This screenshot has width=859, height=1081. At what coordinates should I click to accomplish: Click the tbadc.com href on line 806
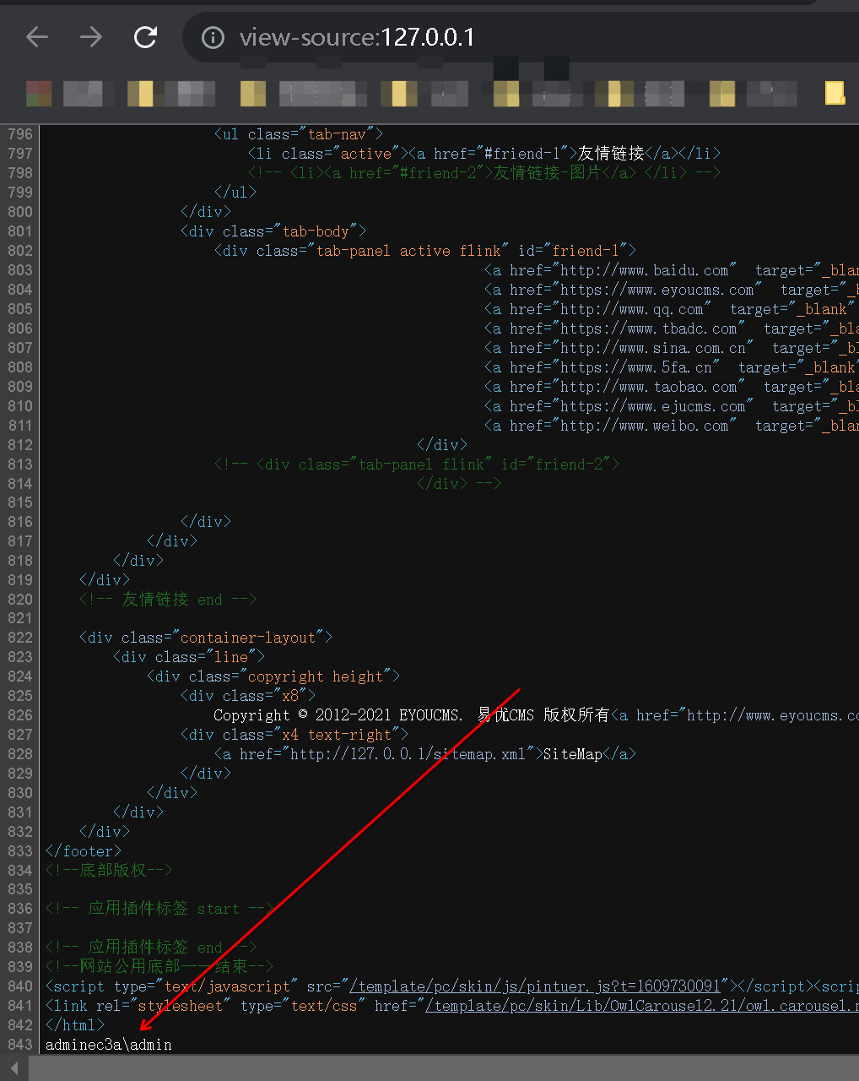coord(648,329)
